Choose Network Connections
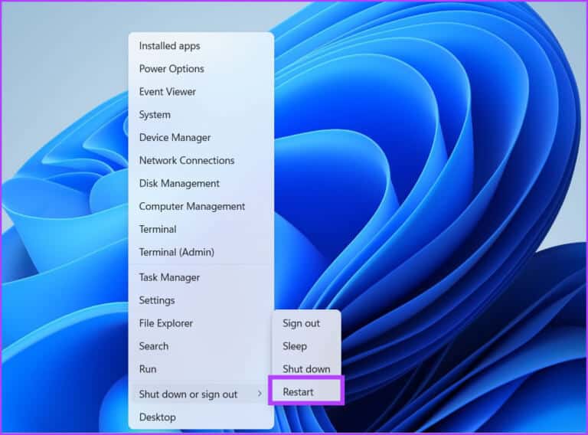Viewport: 588px width, 435px height. click(201, 161)
